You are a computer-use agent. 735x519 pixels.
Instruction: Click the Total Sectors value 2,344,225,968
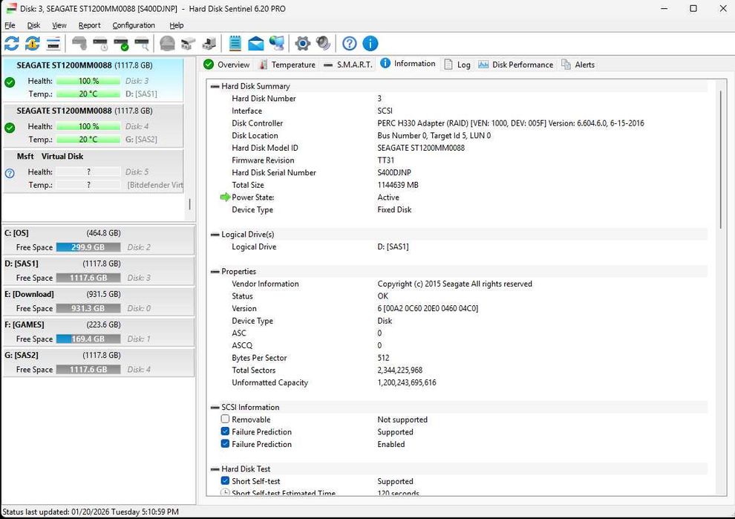tap(400, 370)
